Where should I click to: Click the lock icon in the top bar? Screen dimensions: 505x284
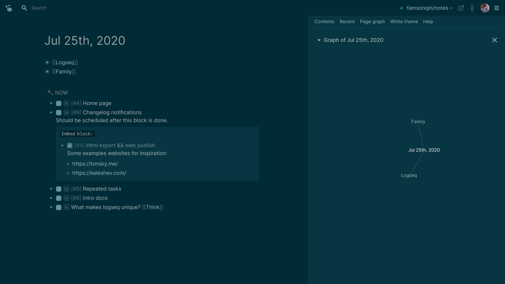[x=472, y=8]
